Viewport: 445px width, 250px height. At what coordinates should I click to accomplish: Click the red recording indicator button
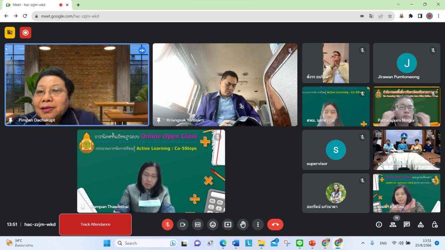click(x=26, y=33)
